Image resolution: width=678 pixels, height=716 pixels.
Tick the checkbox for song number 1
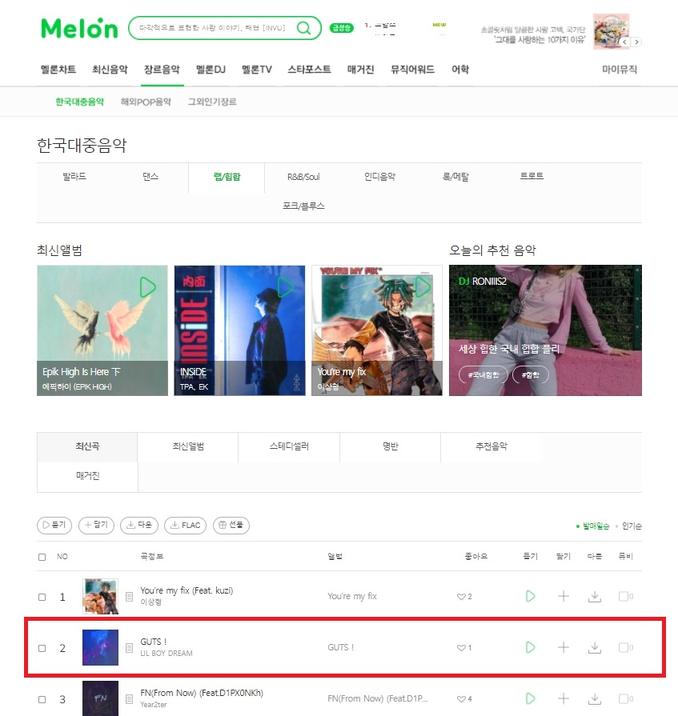(42, 597)
